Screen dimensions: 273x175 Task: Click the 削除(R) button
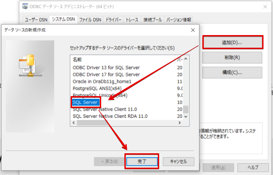tap(232, 58)
